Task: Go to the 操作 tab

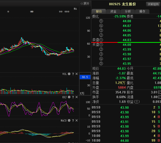Action: coord(142,11)
